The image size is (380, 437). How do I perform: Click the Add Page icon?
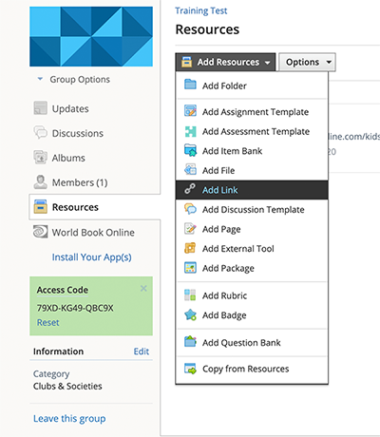[190, 228]
